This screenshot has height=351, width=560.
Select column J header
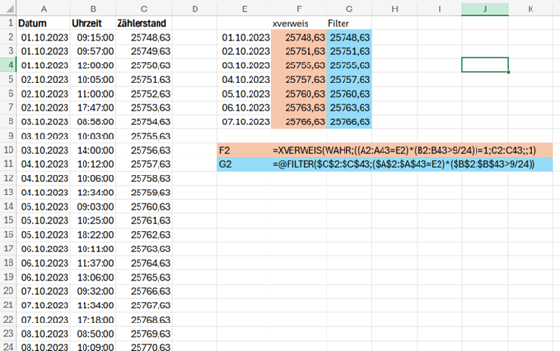pos(485,9)
